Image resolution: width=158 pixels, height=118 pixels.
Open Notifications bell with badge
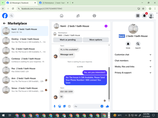[x=144, y=16]
